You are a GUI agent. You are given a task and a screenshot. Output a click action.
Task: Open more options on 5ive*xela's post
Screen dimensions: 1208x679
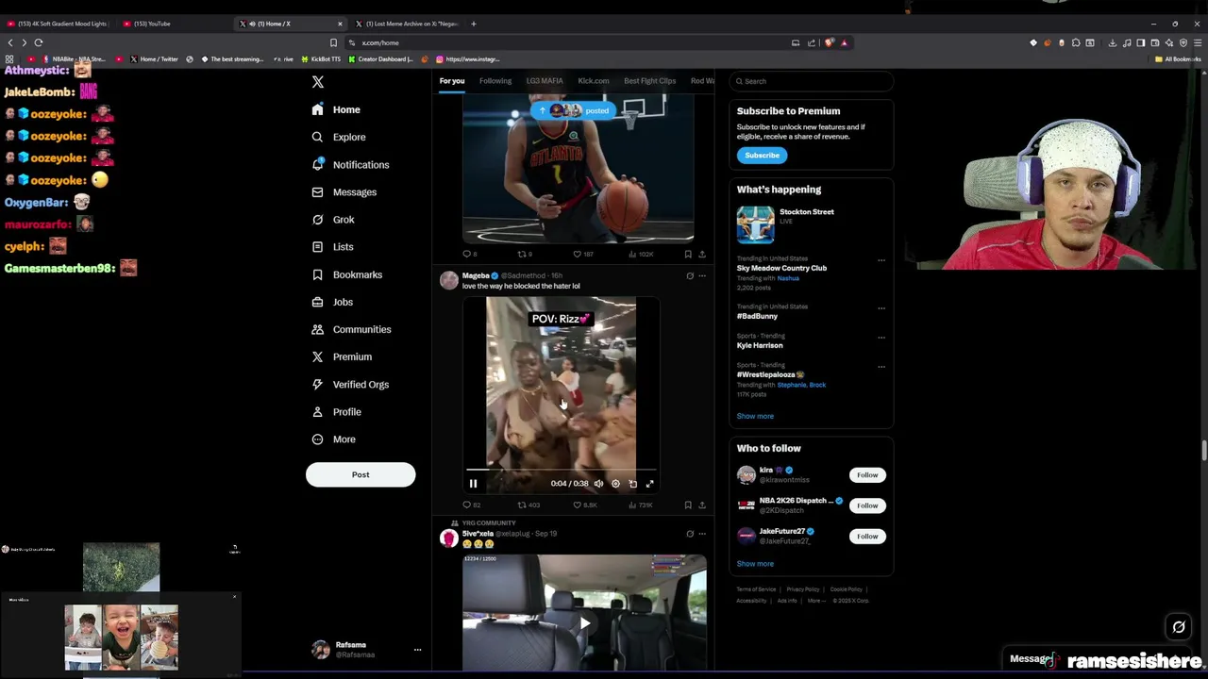[702, 534]
